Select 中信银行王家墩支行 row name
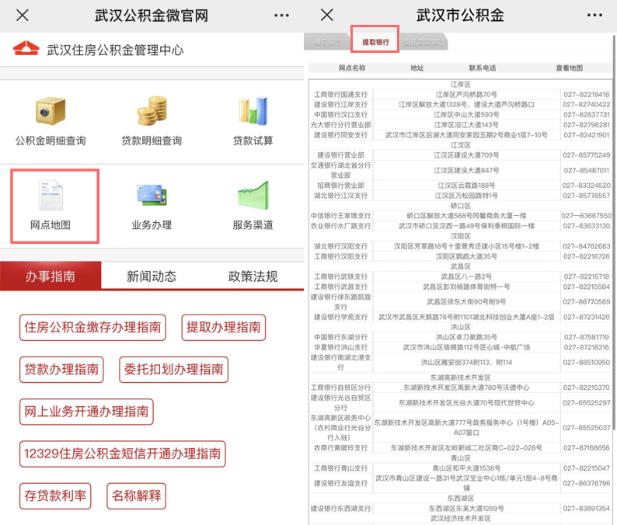 (341, 215)
